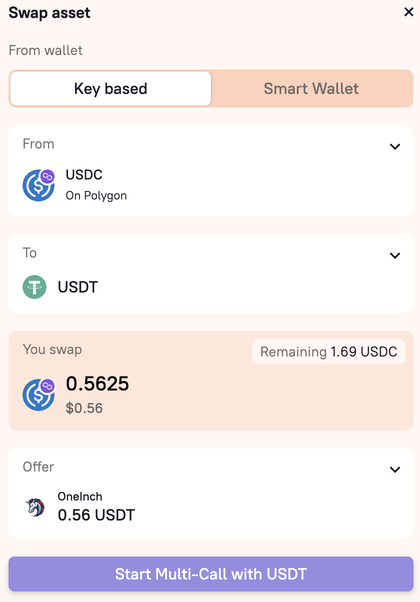Screen dimensions: 420x602
Task: Click the $0.56 fiat value text
Action: 84,408
